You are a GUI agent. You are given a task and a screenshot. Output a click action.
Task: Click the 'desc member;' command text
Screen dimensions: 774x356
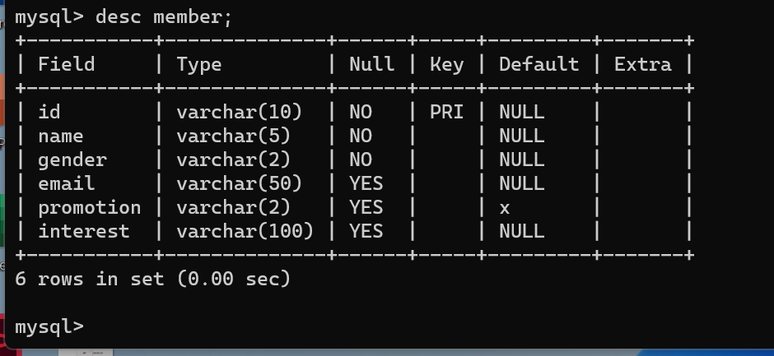pos(163,18)
